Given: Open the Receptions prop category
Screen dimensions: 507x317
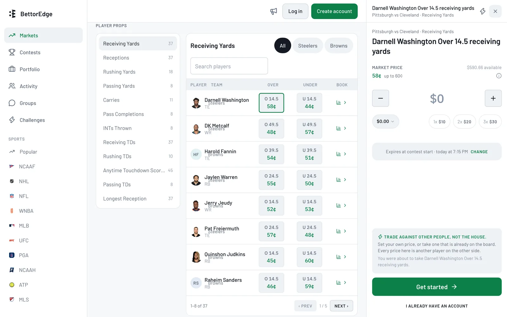Looking at the screenshot, I should click(x=138, y=58).
